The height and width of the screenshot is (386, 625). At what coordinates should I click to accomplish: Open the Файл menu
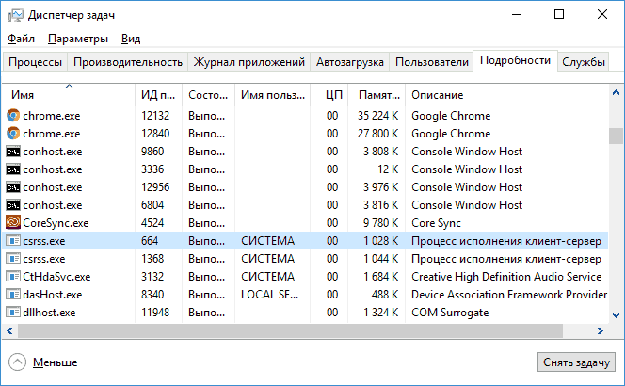click(x=21, y=39)
